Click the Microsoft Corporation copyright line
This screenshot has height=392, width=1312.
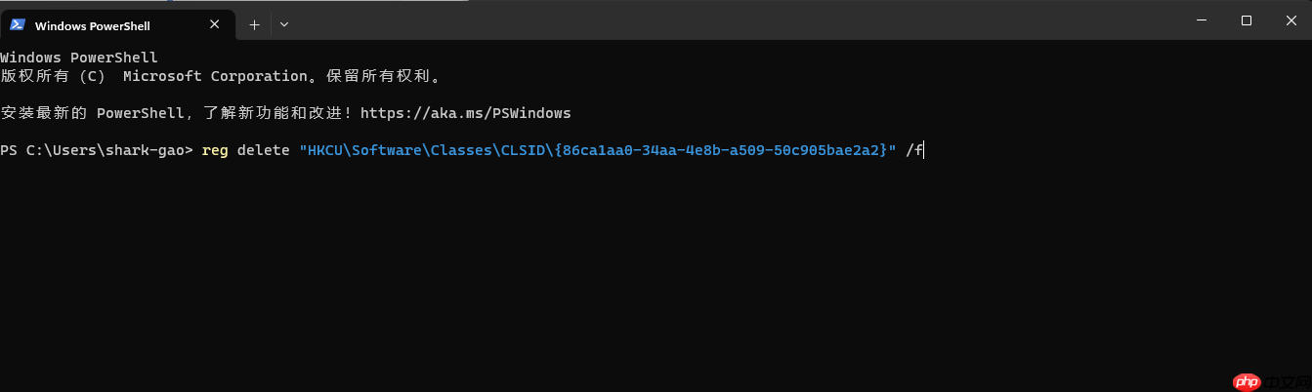click(x=221, y=76)
